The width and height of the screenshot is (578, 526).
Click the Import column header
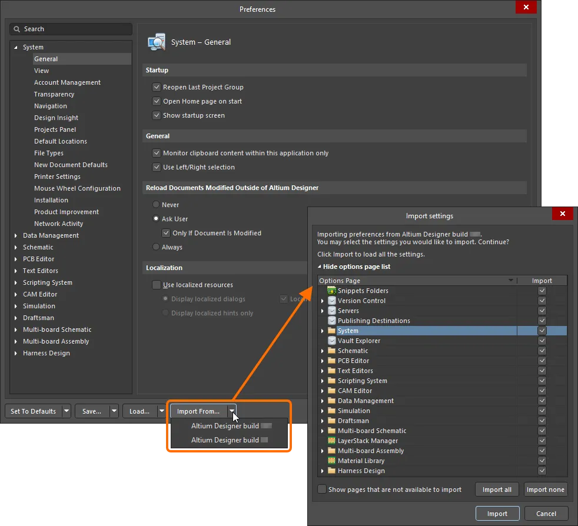(542, 281)
